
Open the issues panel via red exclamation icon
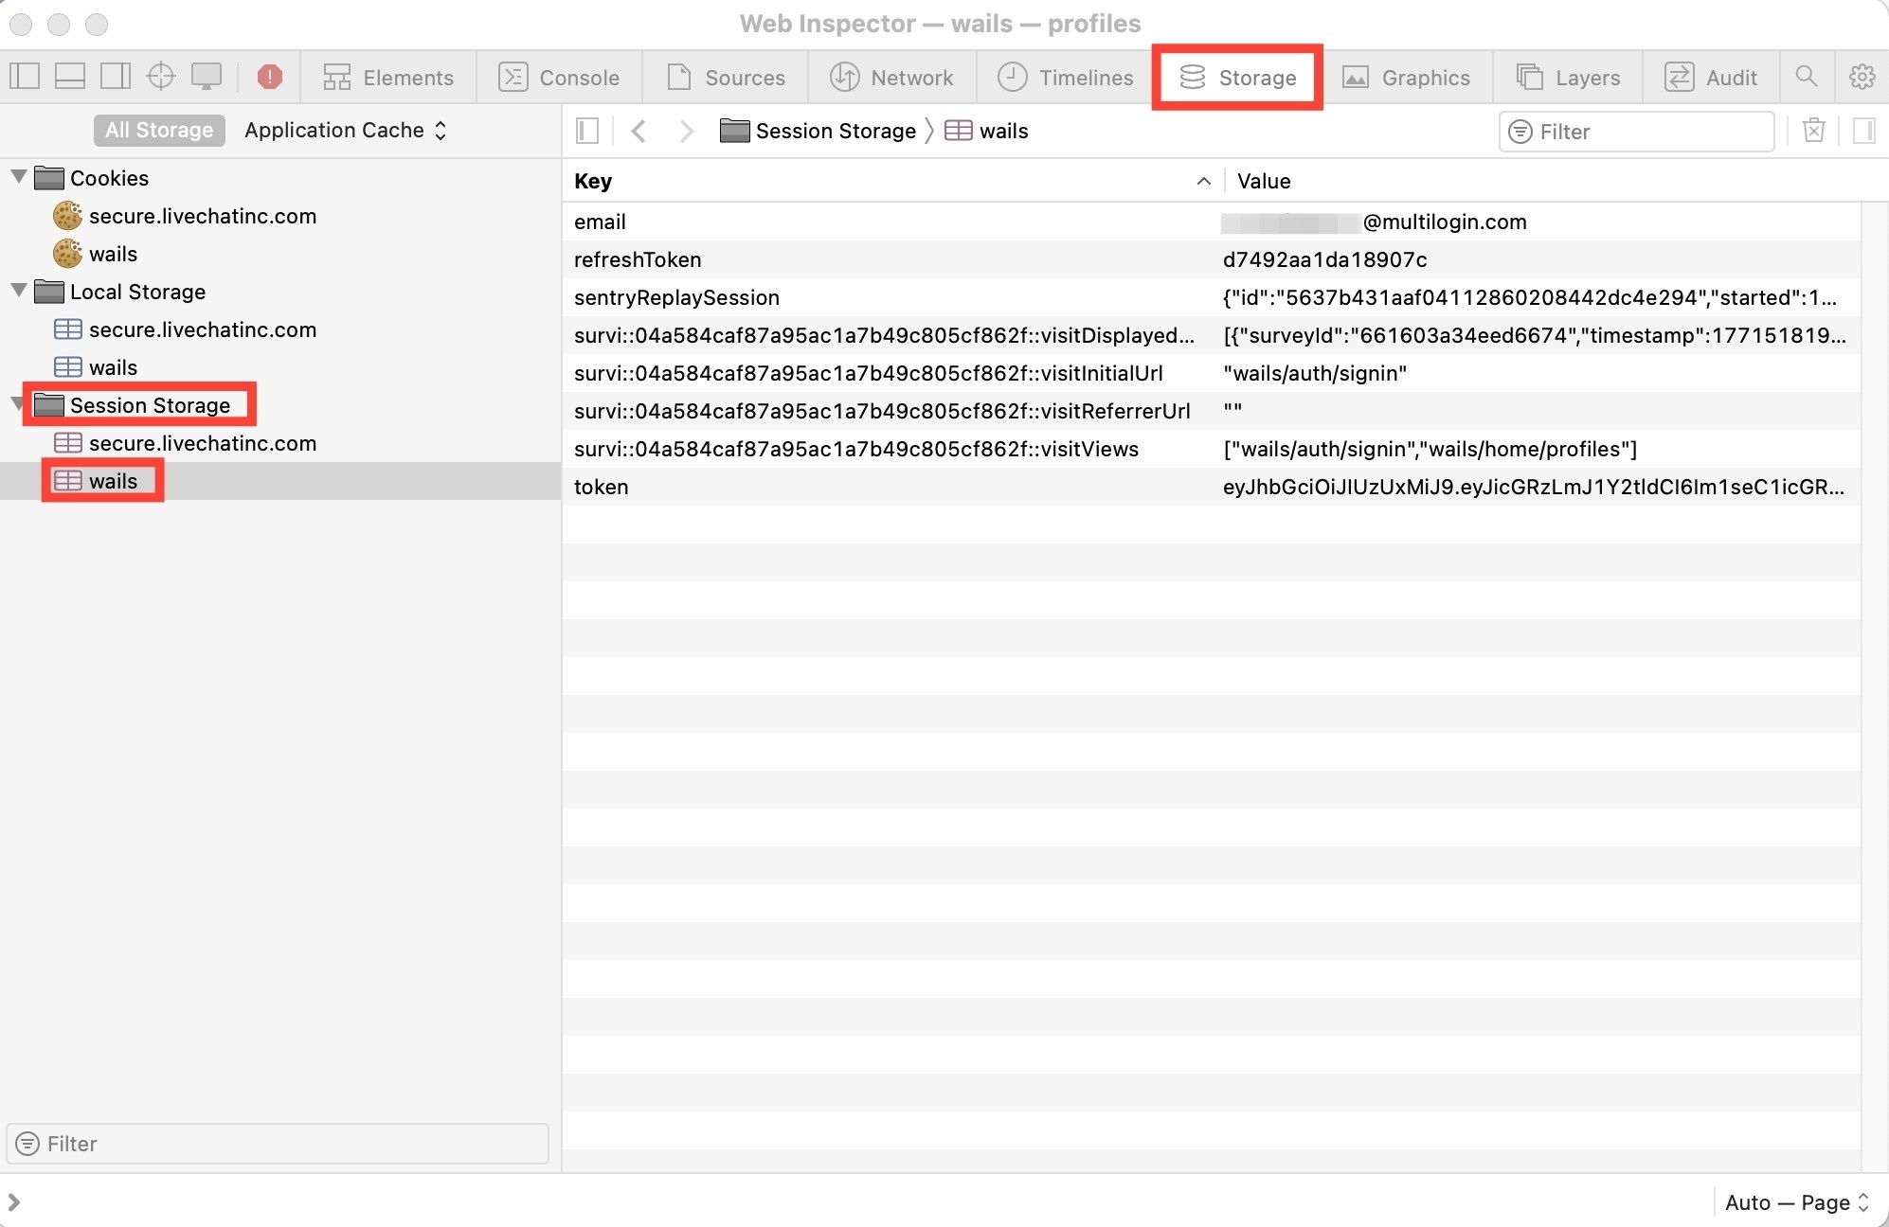pyautogui.click(x=270, y=77)
